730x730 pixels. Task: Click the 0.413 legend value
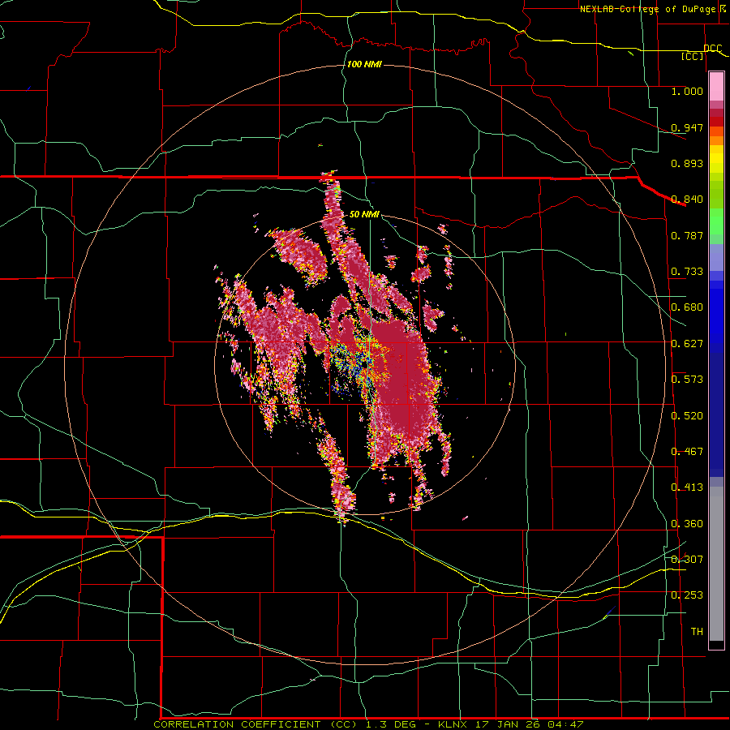tap(687, 487)
